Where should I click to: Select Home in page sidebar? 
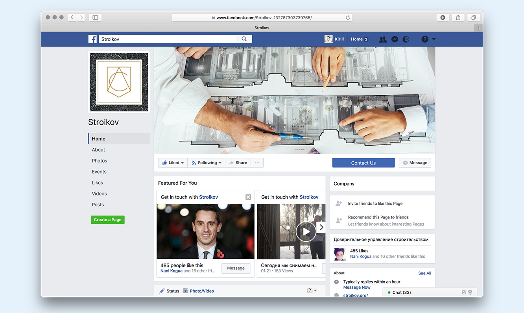pyautogui.click(x=119, y=139)
